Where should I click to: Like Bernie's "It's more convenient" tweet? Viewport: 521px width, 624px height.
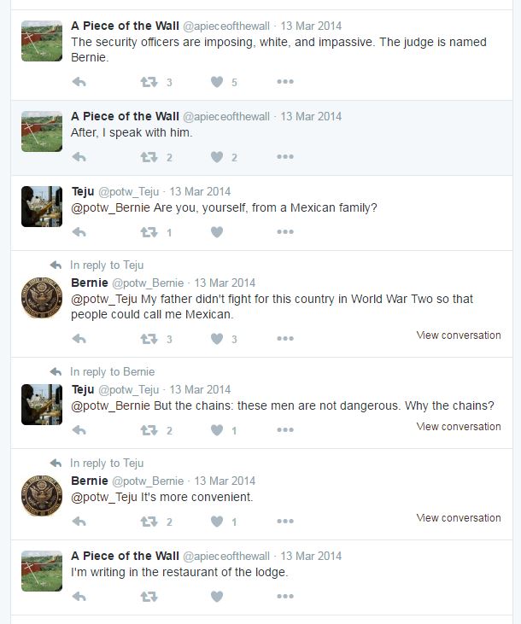(217, 522)
